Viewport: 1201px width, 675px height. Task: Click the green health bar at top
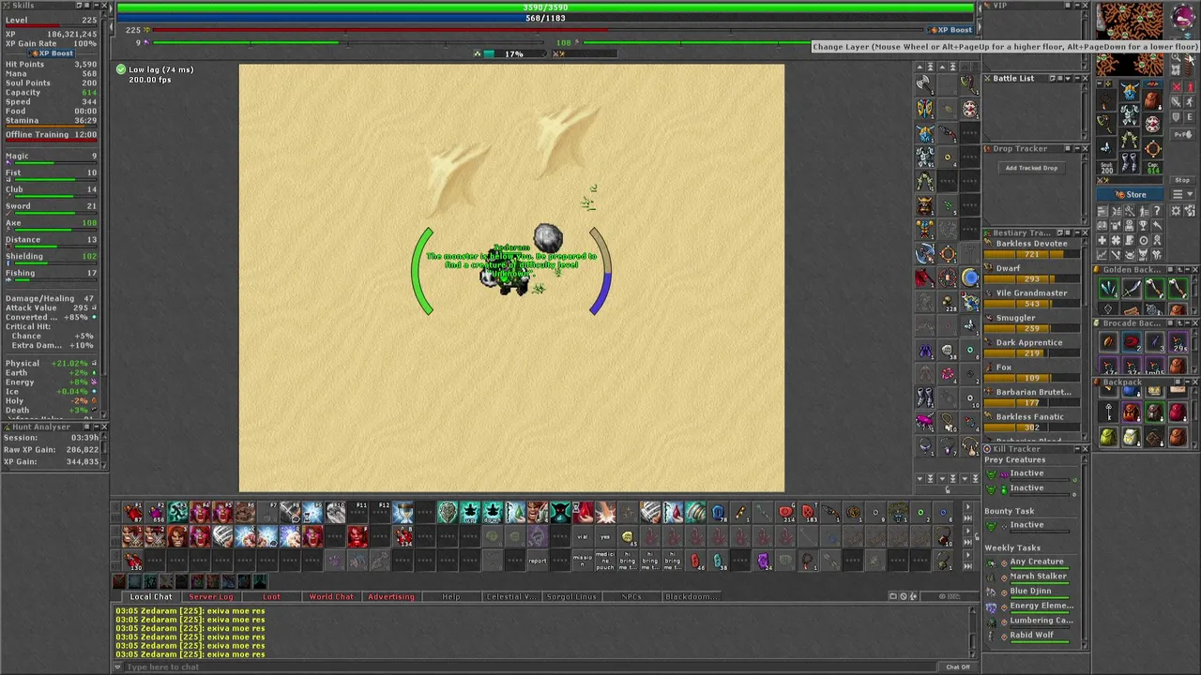click(545, 7)
